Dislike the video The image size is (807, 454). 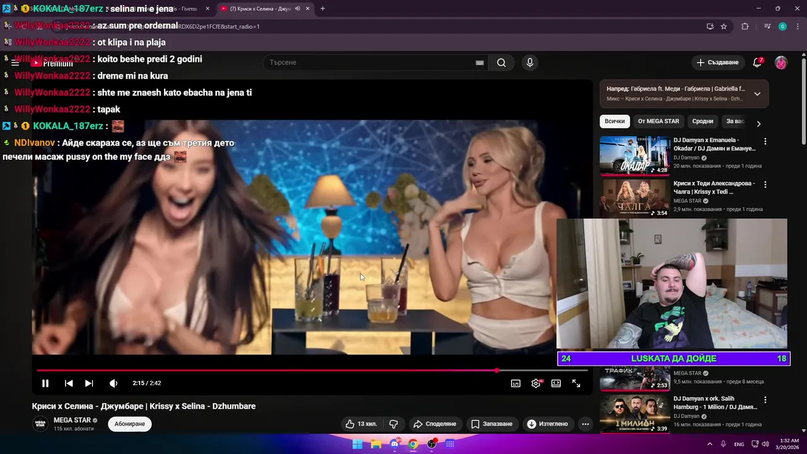tap(393, 424)
